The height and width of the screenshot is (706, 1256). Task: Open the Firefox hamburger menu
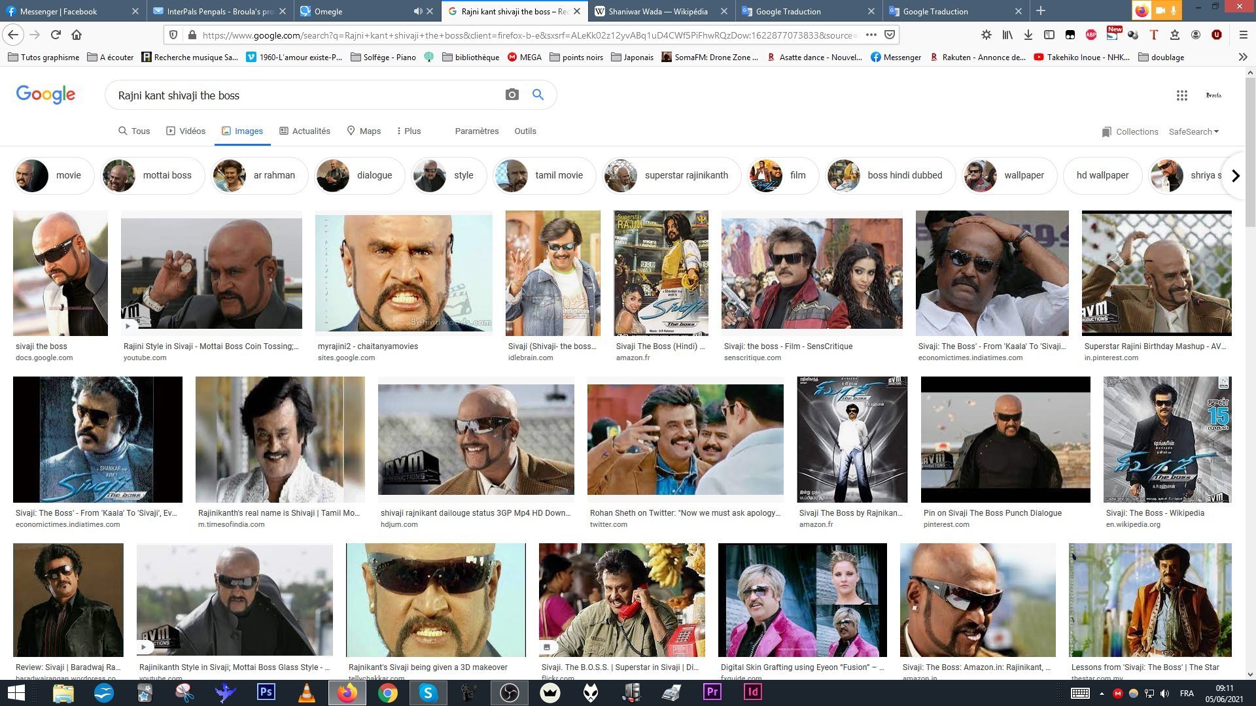(x=1243, y=35)
